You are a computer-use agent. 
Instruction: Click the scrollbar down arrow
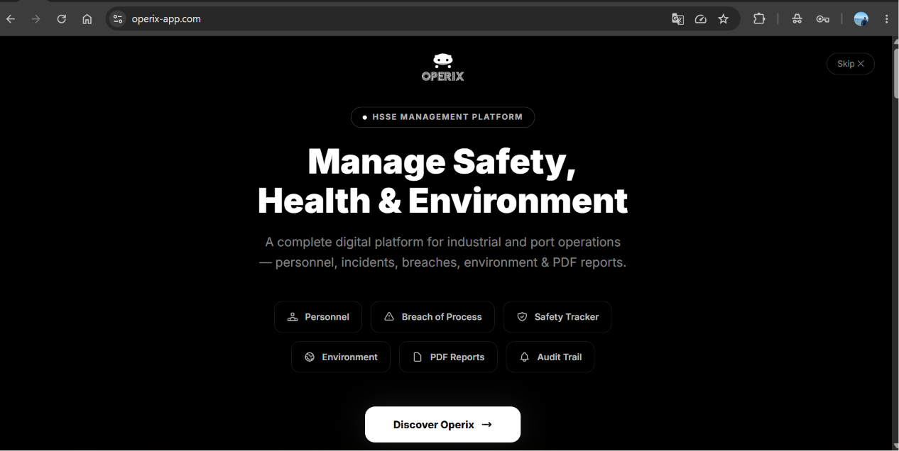[895, 445]
